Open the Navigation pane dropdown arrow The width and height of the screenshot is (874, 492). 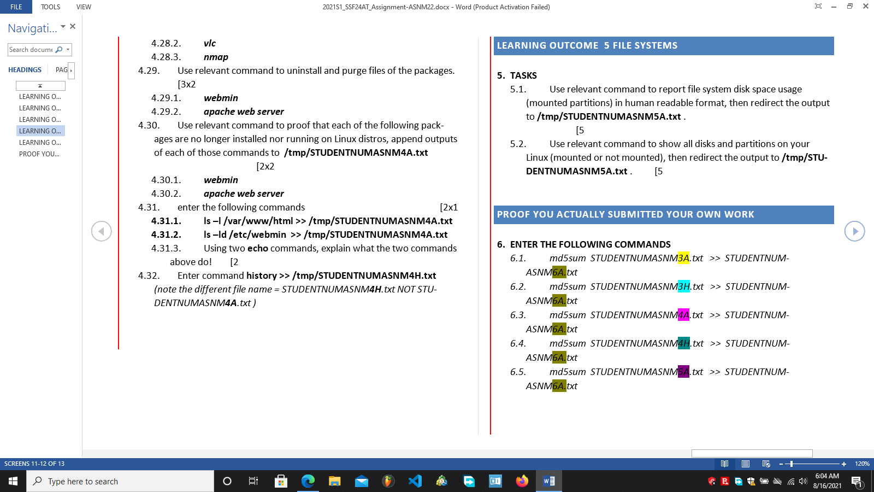click(x=62, y=26)
